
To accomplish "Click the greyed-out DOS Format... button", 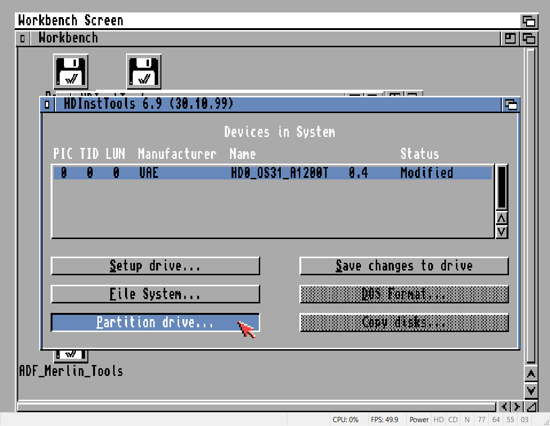I will (x=404, y=294).
